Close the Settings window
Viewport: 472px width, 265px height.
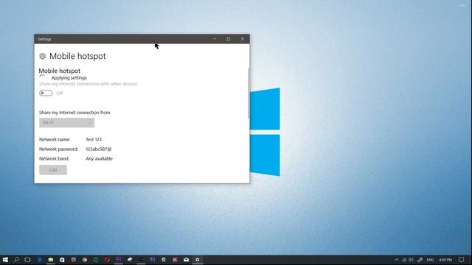click(x=243, y=39)
